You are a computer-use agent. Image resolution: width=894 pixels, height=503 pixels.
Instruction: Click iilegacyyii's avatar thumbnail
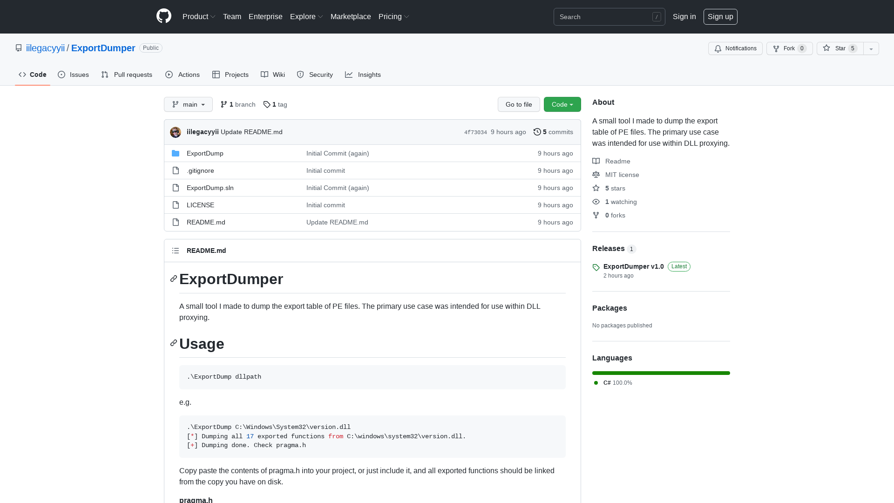point(175,132)
